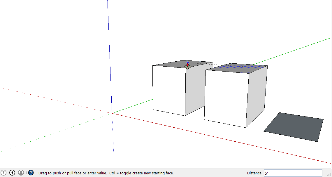The height and width of the screenshot is (177, 332).
Task: Click the dotted selected top face of right cube
Action: point(236,68)
